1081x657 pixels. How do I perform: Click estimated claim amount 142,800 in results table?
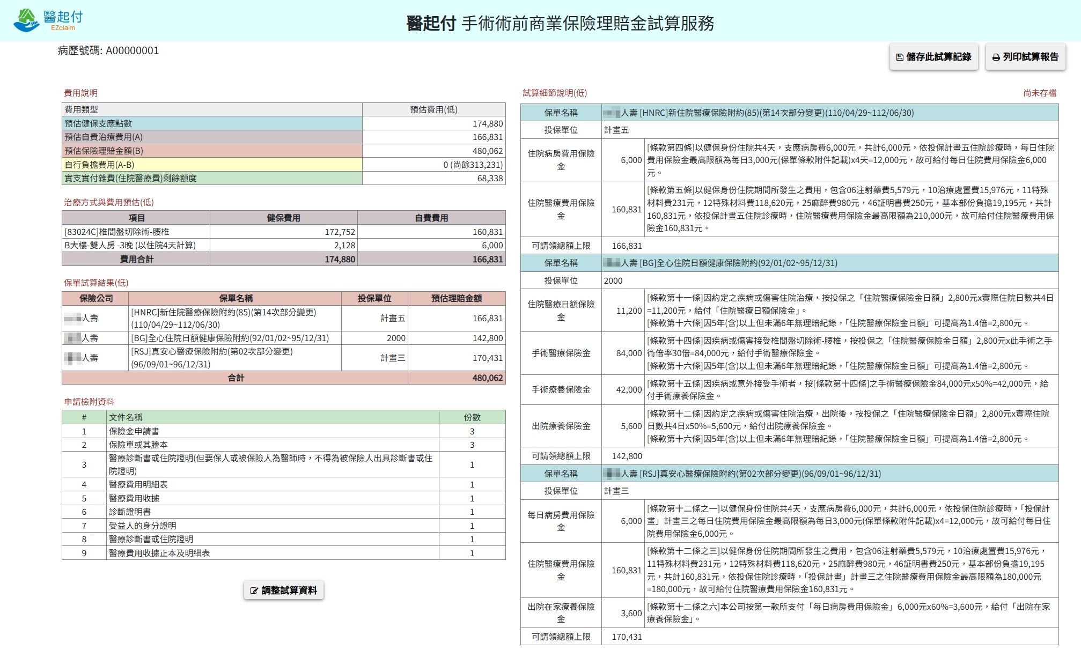click(x=487, y=338)
